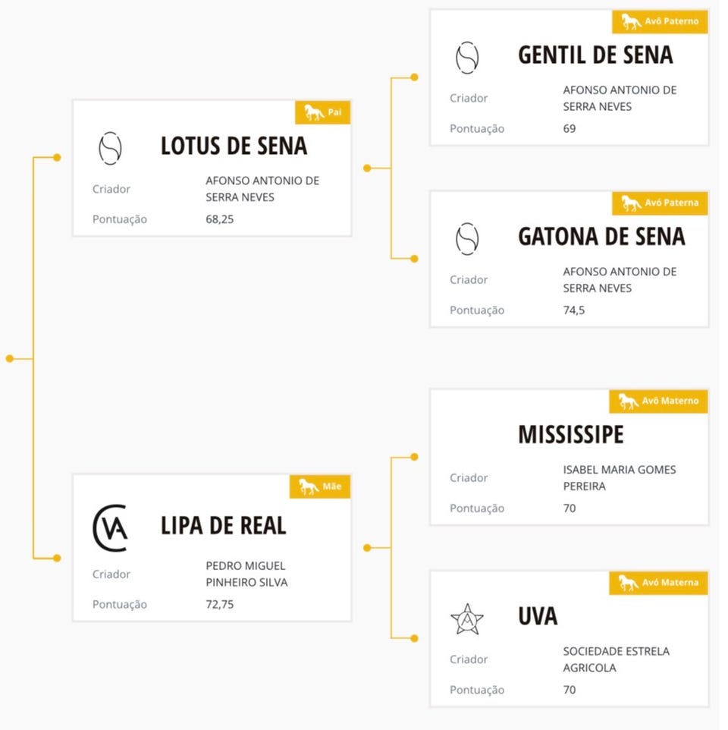Viewport: 728px width, 730px height.
Task: Open the LOTUS DE SENA horse name
Action: coord(234,146)
